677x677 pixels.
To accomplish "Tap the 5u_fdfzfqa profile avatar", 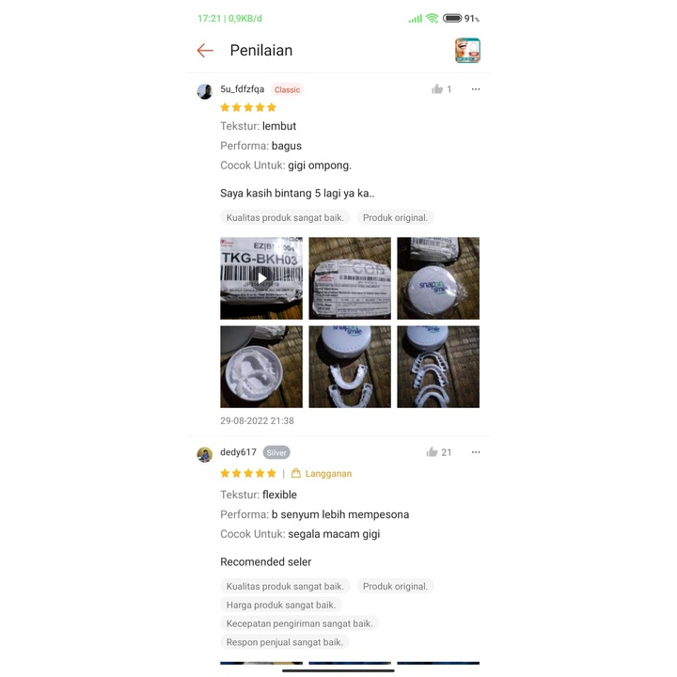I will (205, 91).
